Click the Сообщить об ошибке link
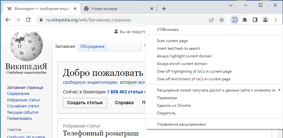The image size is (283, 138). [26, 137]
